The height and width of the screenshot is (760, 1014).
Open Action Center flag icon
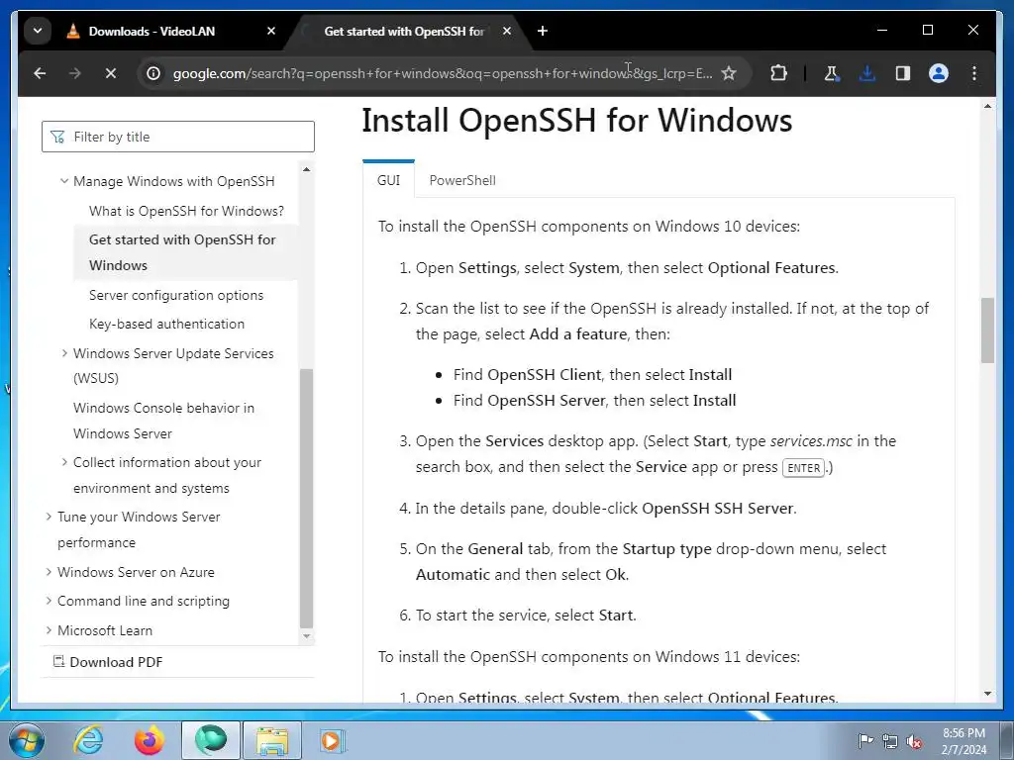coord(865,740)
